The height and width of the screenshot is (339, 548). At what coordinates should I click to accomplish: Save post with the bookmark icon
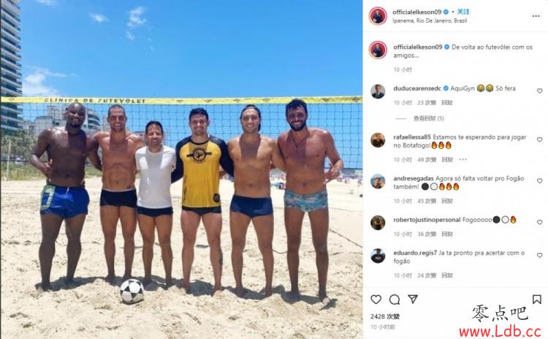click(537, 299)
